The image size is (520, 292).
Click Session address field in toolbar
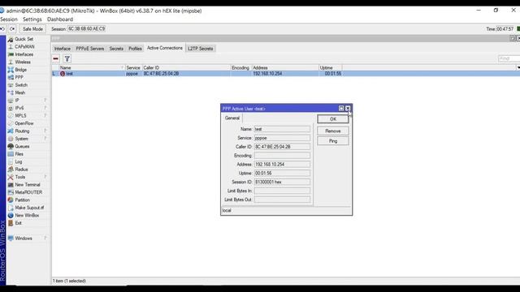tap(87, 29)
